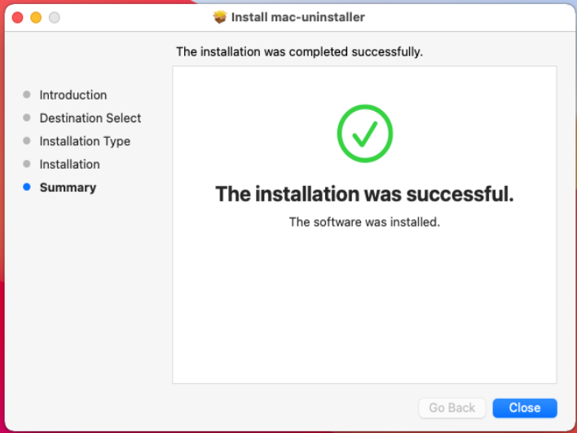Click the package icon in the title bar
The image size is (577, 433).
coord(219,17)
